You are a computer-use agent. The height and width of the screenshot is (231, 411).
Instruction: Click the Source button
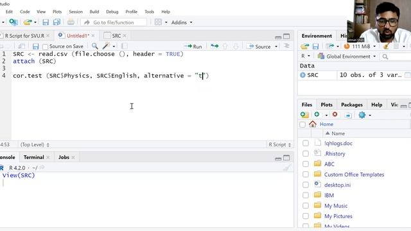pos(259,46)
